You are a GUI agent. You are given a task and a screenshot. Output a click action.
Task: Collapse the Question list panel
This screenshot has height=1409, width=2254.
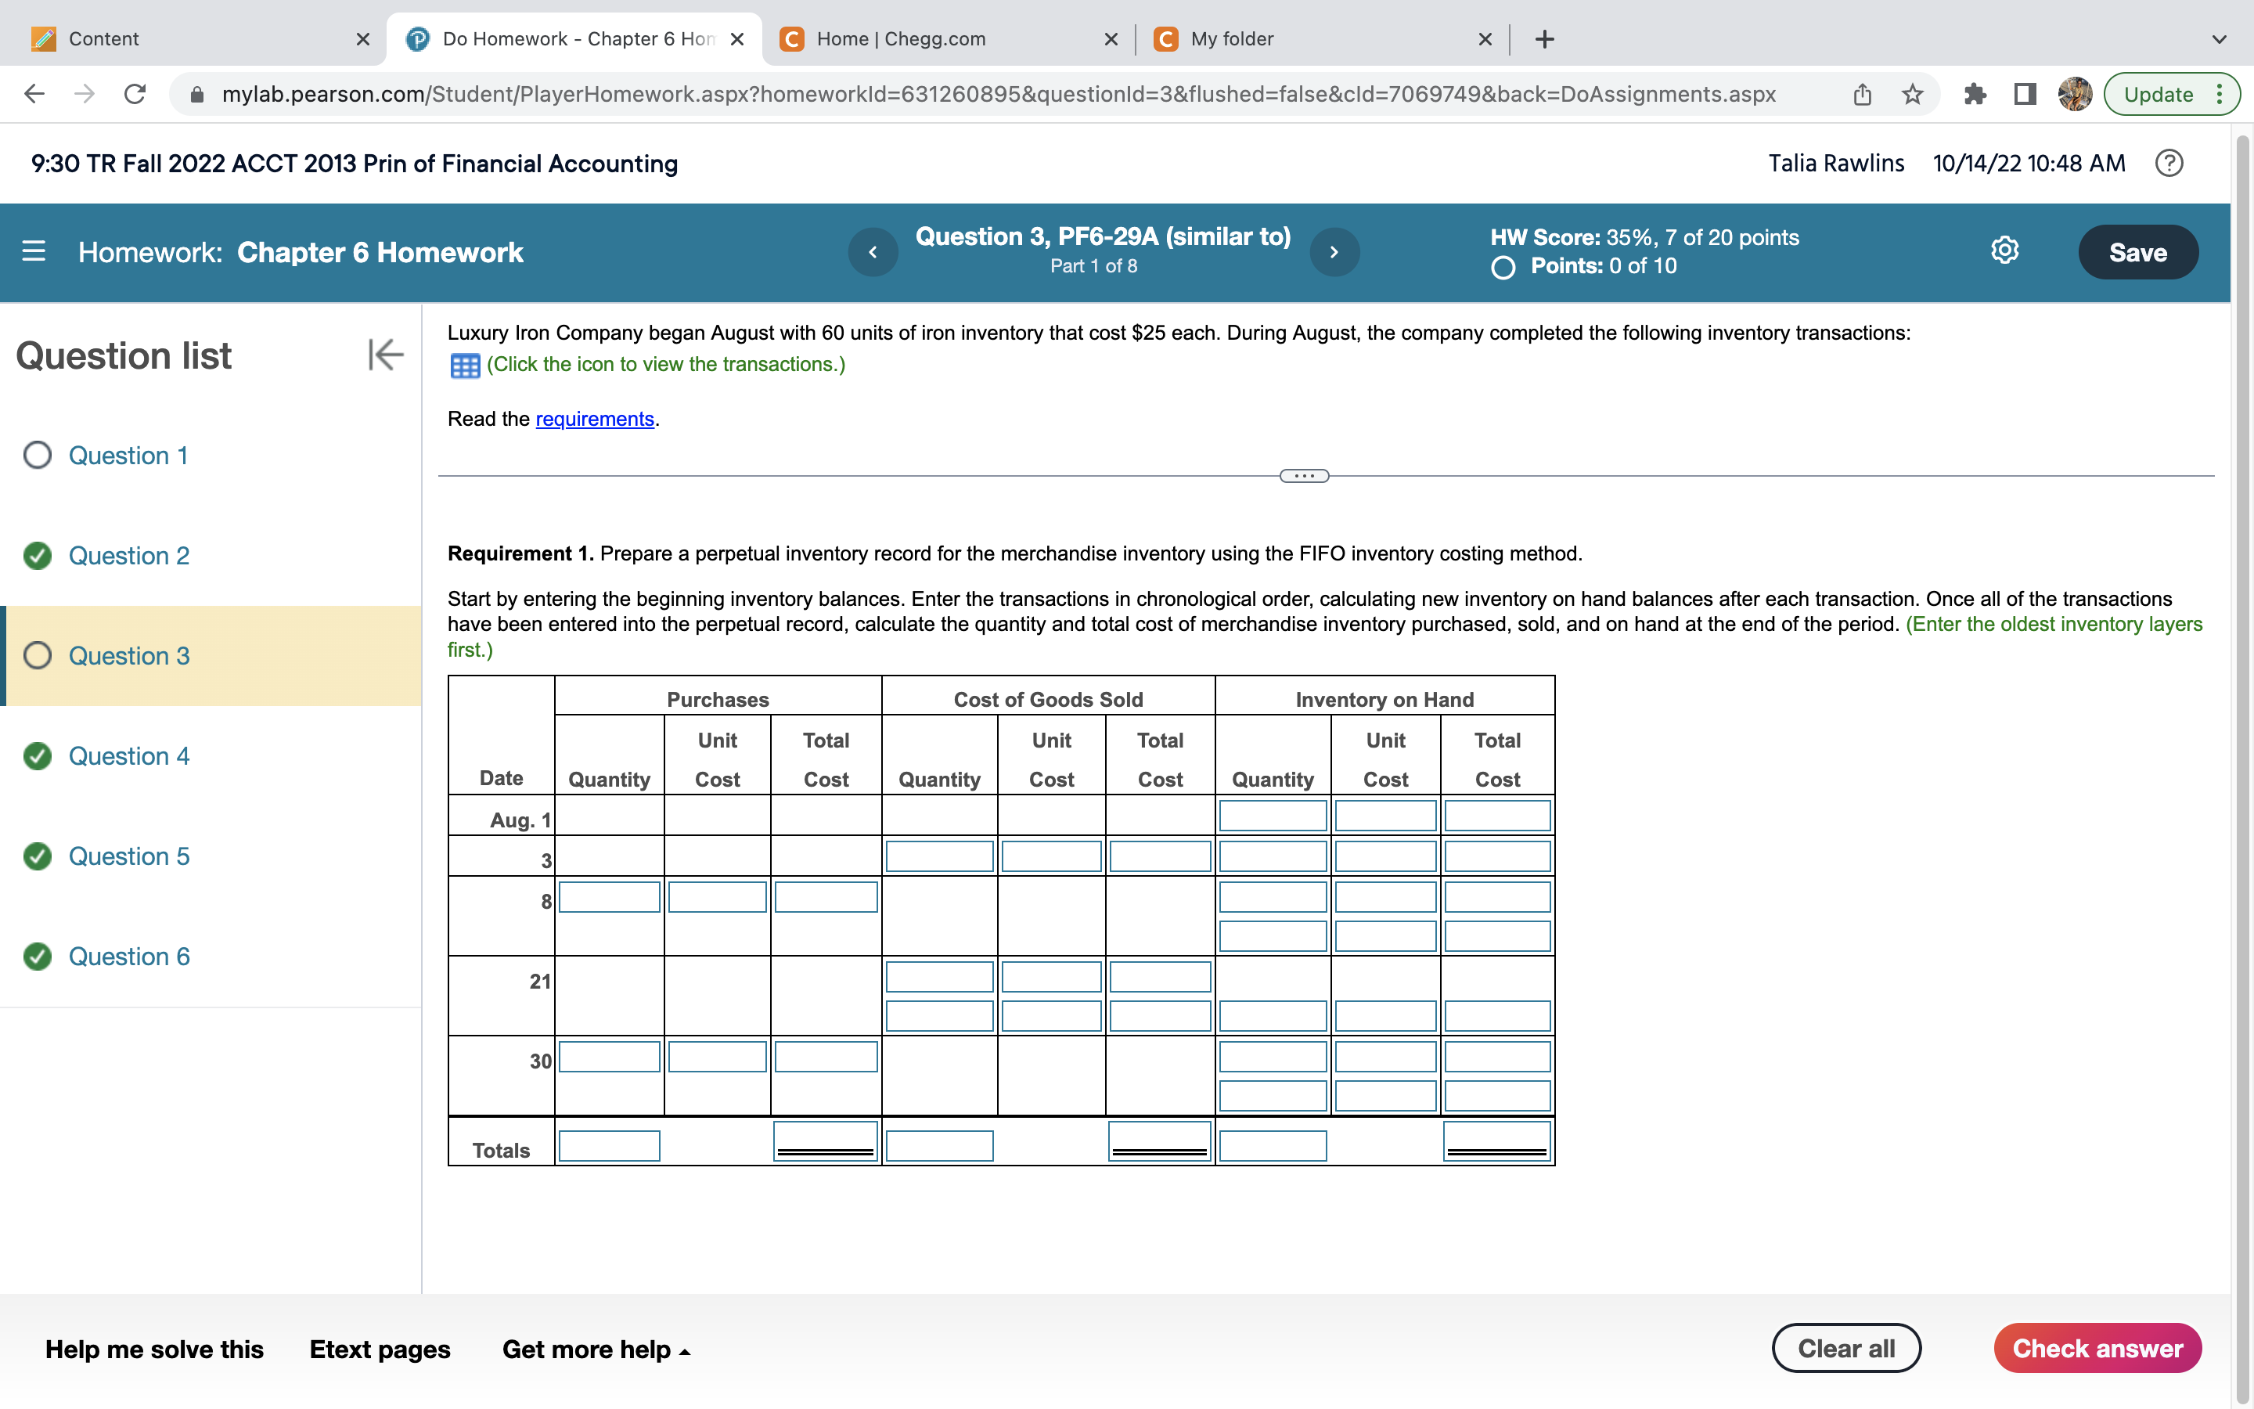pyautogui.click(x=385, y=355)
